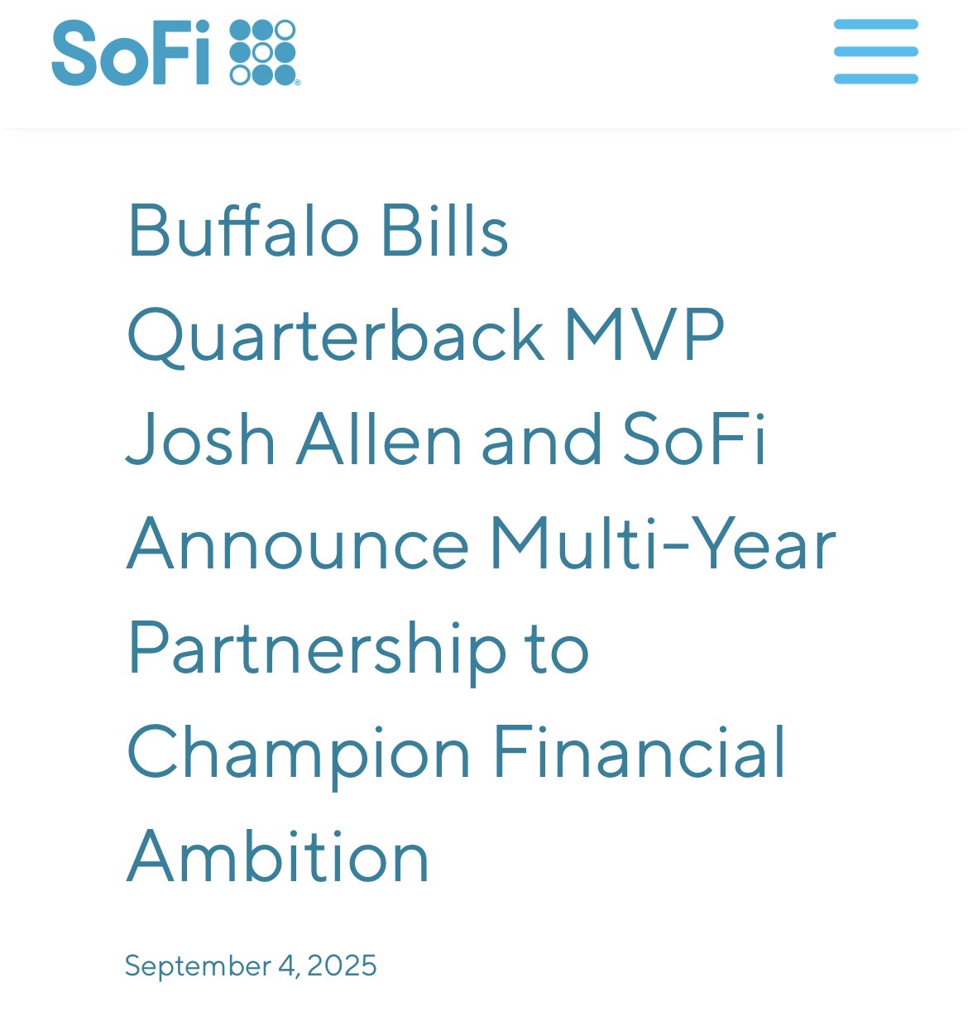This screenshot has width=968, height=1016.
Task: Select the word "Bills" in the headline
Action: [444, 230]
